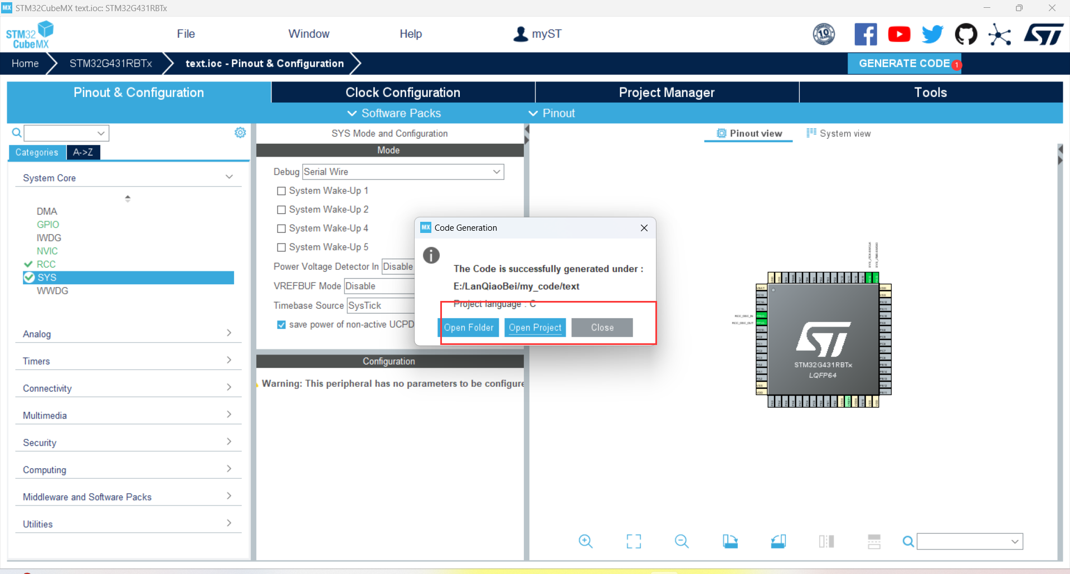Expand the Security category

tap(128, 443)
